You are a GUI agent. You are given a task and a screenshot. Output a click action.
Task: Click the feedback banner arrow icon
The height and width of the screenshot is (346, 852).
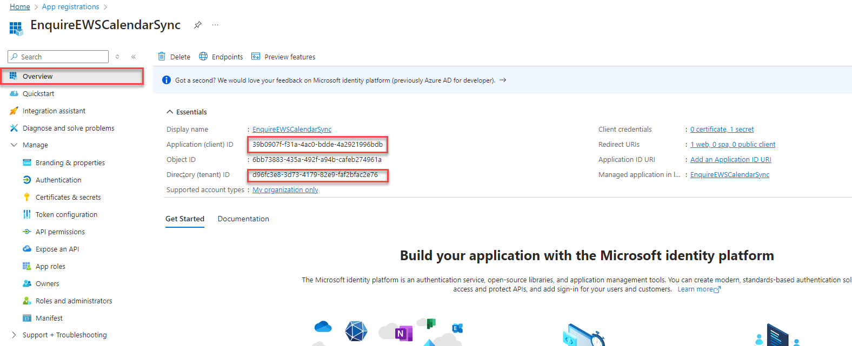tap(503, 80)
